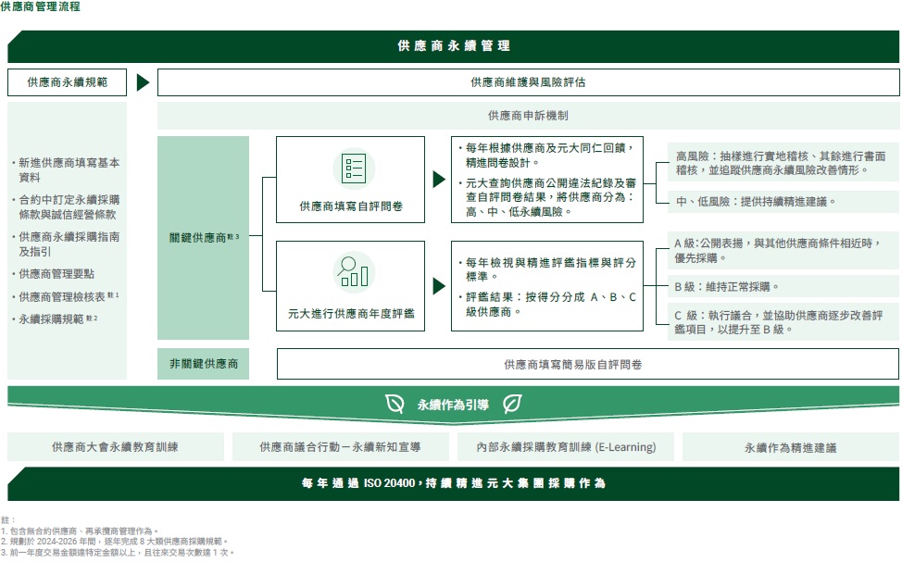
Task: Click the arrow right of 供應商填寫自評問卷 box
Action: (439, 180)
